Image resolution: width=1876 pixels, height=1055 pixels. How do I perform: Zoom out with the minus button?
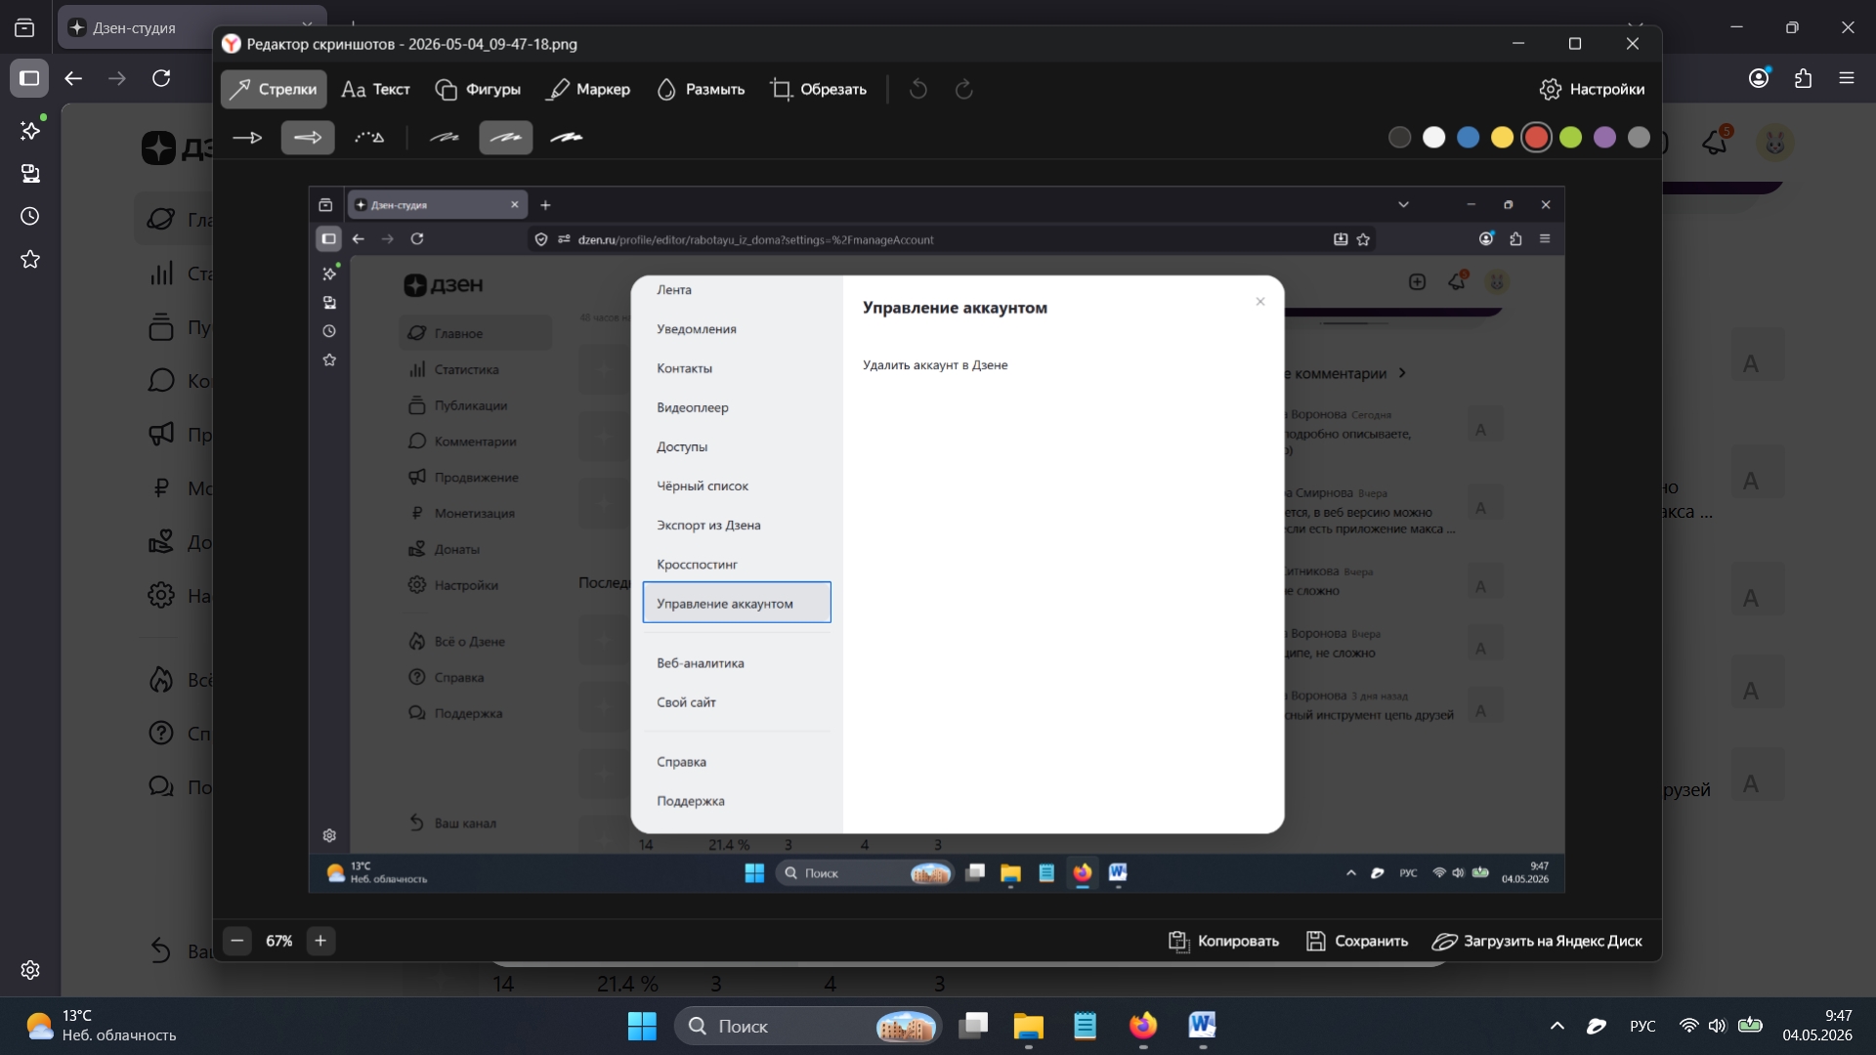pyautogui.click(x=237, y=941)
